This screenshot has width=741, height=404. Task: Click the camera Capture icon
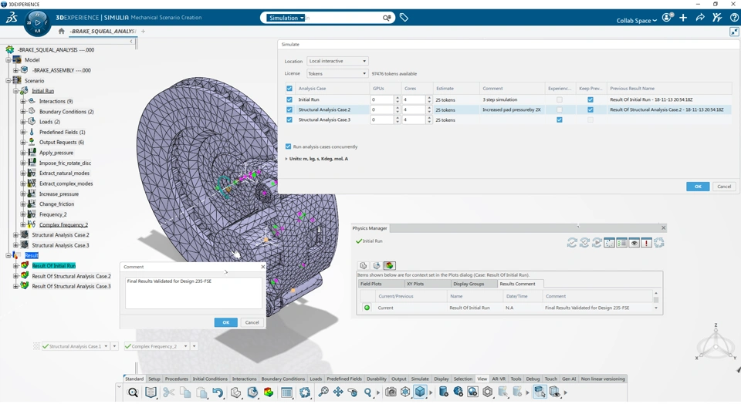[391, 392]
